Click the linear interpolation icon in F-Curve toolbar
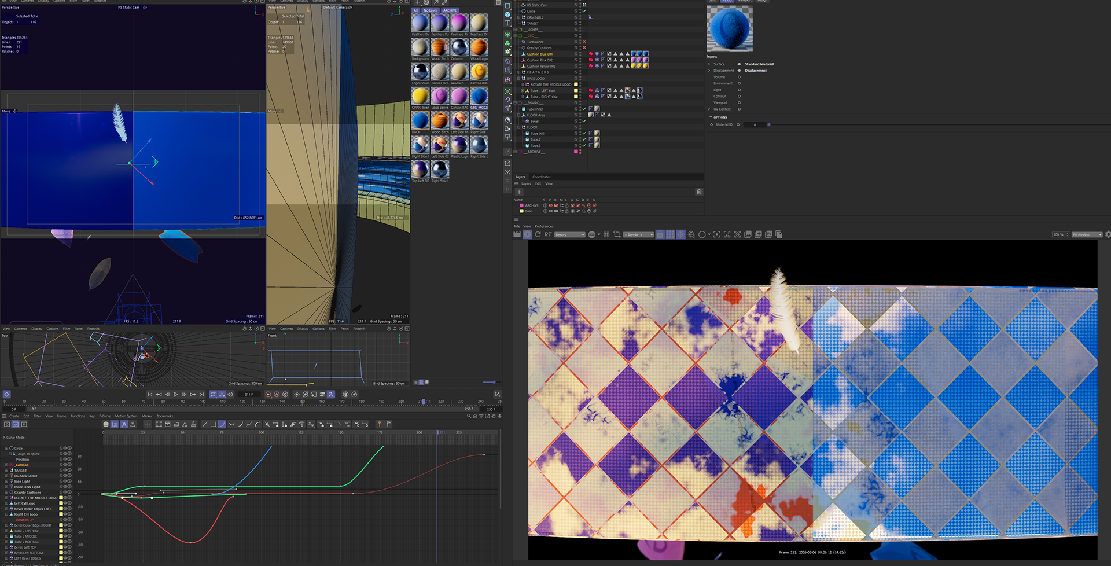 click(204, 424)
